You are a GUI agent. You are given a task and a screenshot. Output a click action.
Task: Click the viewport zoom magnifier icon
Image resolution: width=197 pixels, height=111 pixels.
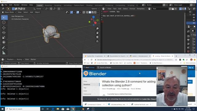point(97,29)
